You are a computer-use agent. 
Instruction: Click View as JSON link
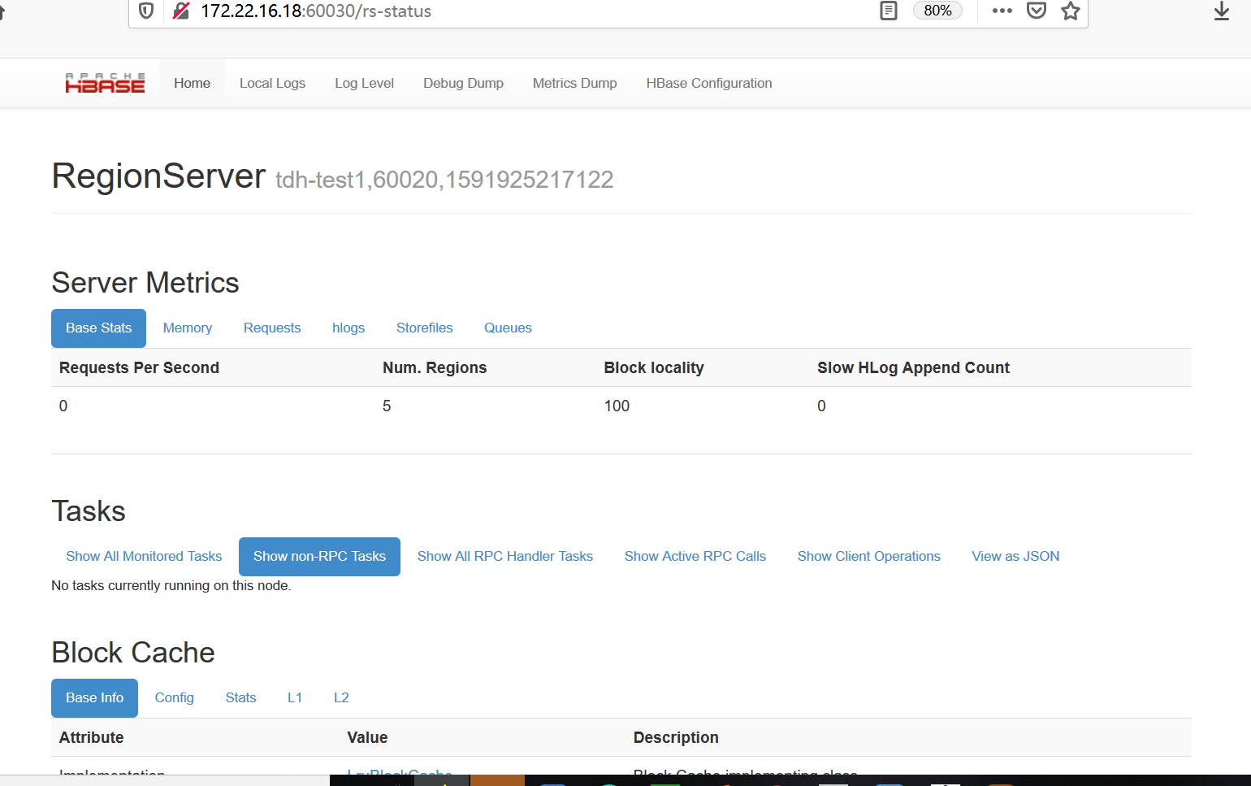click(x=1015, y=557)
